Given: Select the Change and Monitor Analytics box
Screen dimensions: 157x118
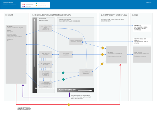Looking at the screenshot, I should pos(76,41).
